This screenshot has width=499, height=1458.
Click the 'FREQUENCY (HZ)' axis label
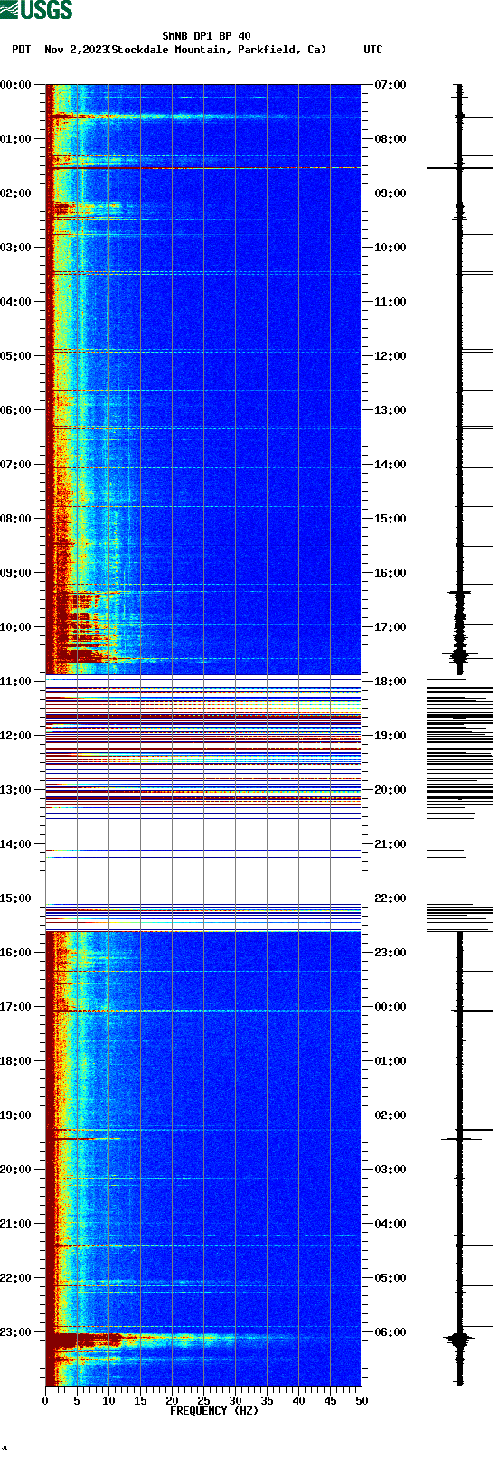(214, 1410)
